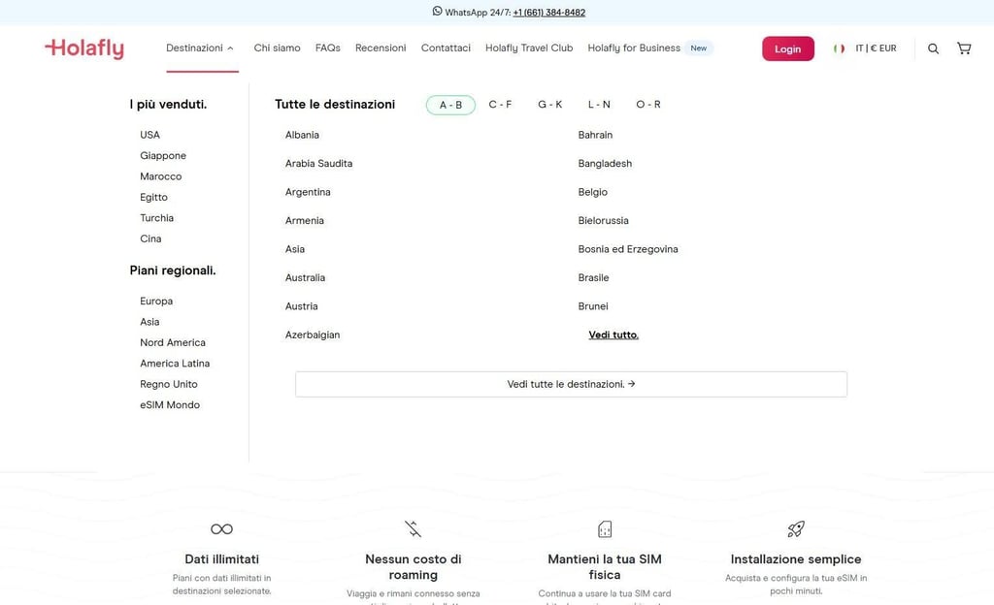The height and width of the screenshot is (605, 994).
Task: Choose Brasile destination
Action: [x=593, y=278]
